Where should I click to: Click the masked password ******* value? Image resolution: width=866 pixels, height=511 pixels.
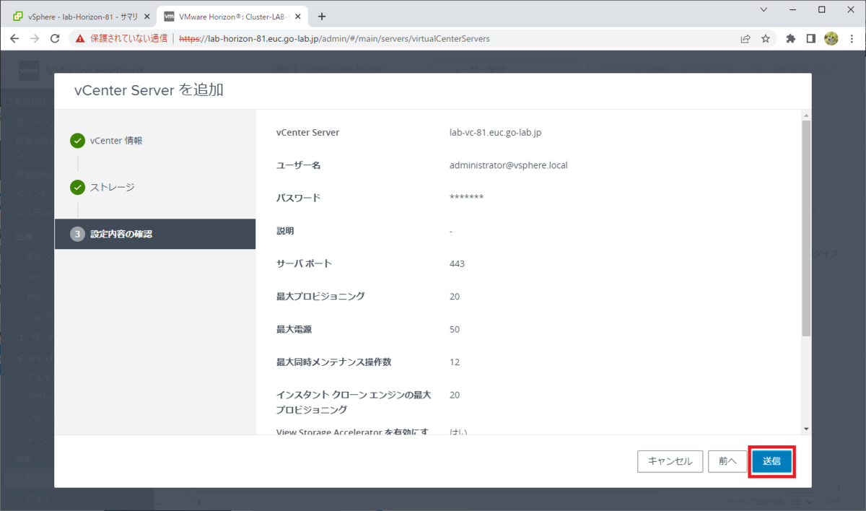pyautogui.click(x=466, y=198)
